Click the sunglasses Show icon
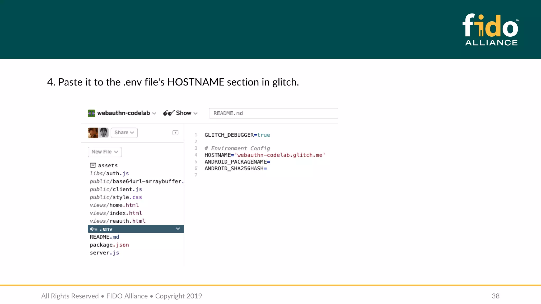The image size is (541, 304). (169, 113)
